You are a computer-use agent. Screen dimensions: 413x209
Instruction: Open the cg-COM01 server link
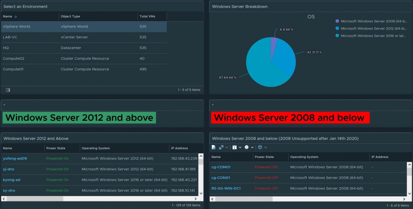click(221, 167)
